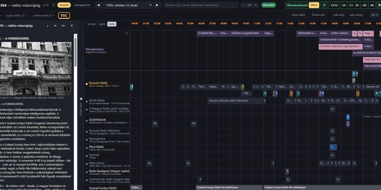This screenshot has height=190, width=381.
Task: Toggle the Kiemeltek highlight filter
Action: coord(268,5)
